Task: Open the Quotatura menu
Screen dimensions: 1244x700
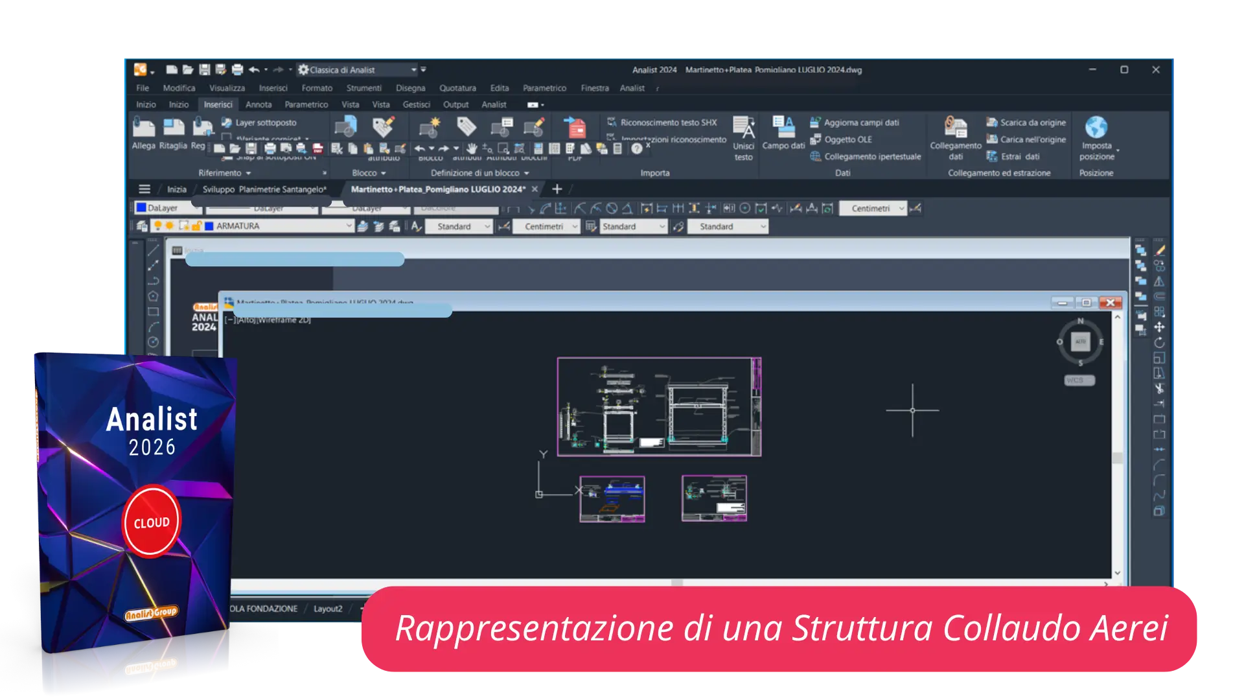Action: [457, 87]
